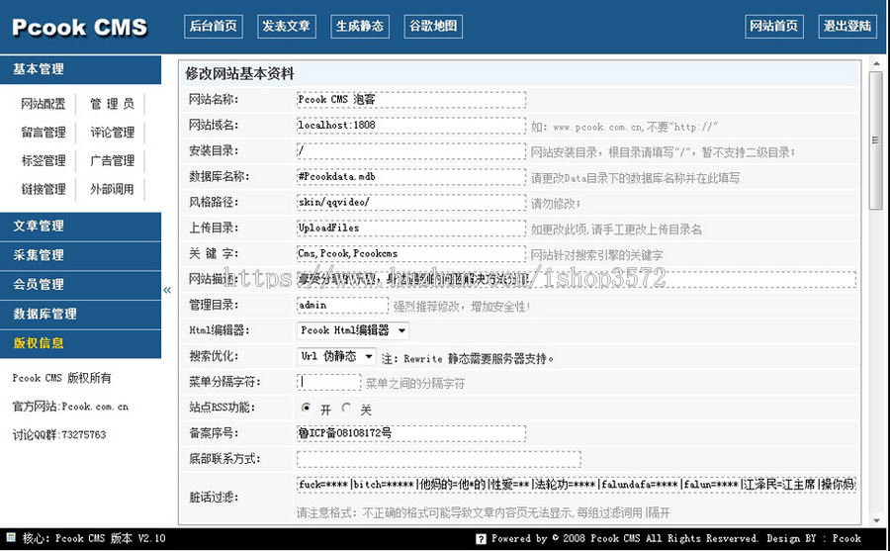Expand the 会员管理 sidebar section

81,285
